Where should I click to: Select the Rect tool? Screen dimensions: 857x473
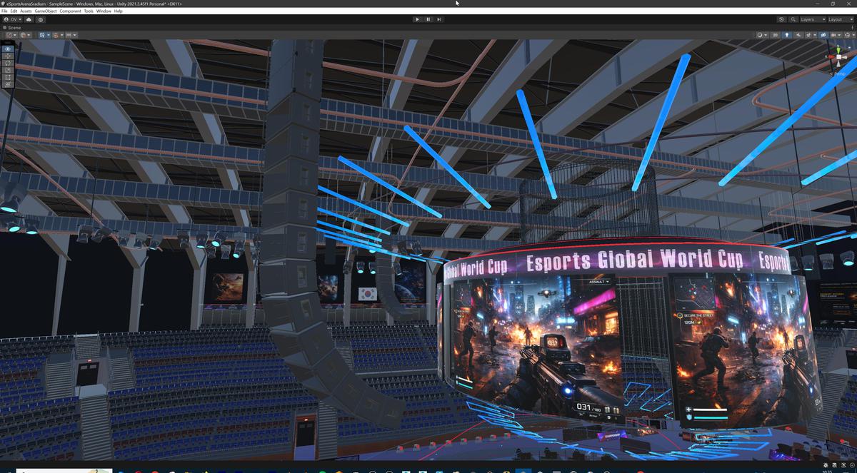tap(8, 77)
